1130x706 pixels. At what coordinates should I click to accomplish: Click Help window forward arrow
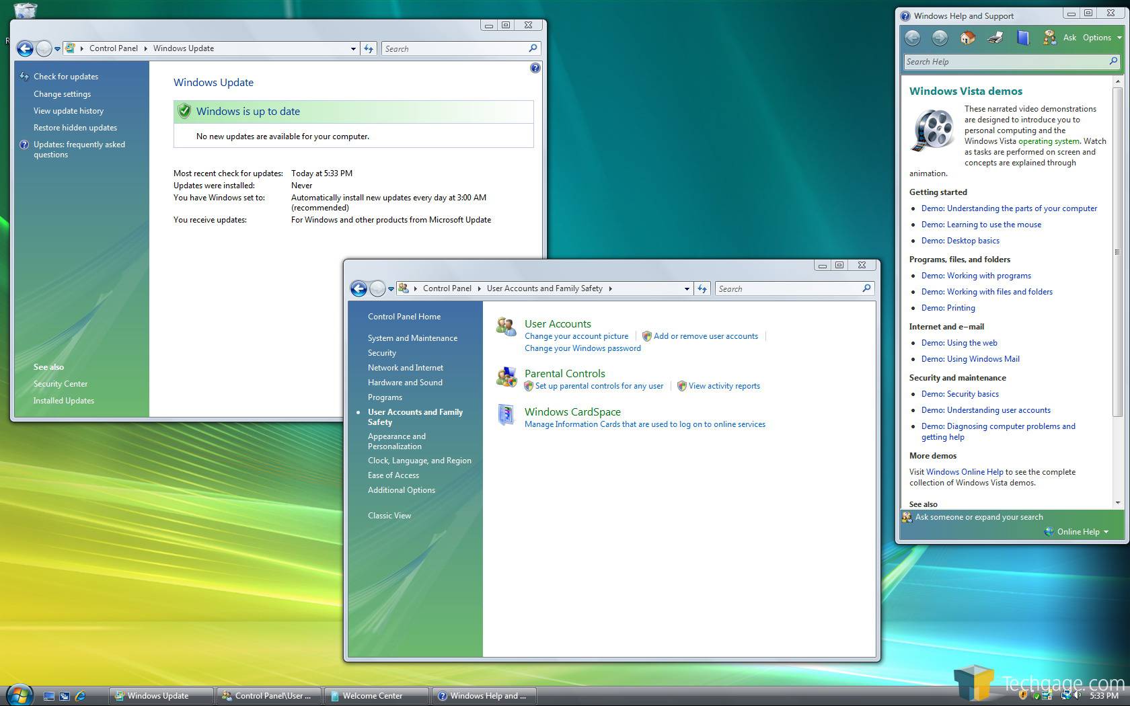tap(940, 38)
